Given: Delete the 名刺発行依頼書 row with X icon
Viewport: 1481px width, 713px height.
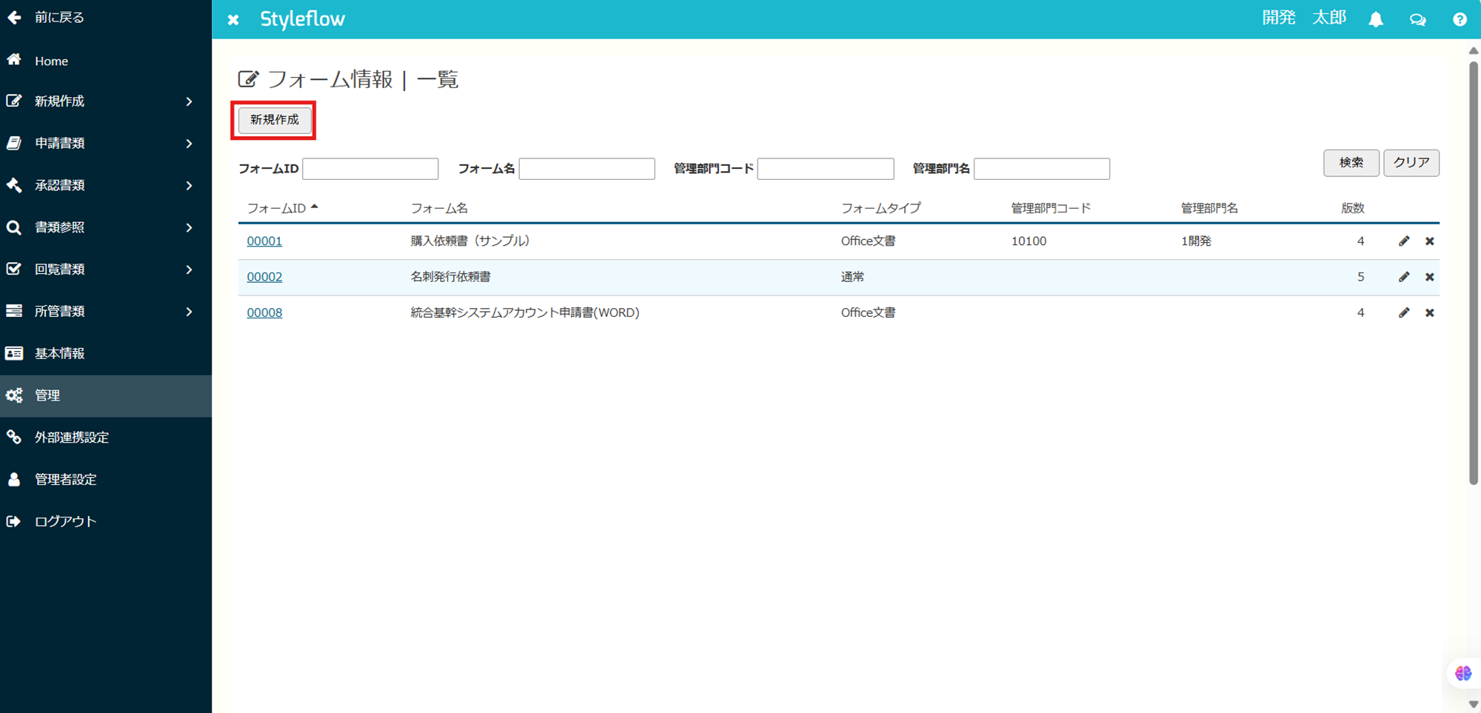Looking at the screenshot, I should (1430, 277).
